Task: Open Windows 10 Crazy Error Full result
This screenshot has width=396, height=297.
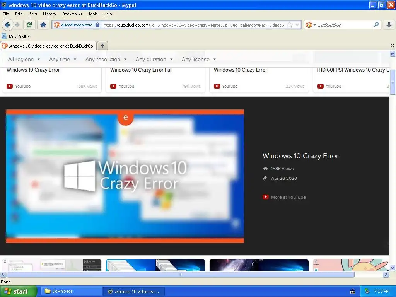Action: pos(155,80)
